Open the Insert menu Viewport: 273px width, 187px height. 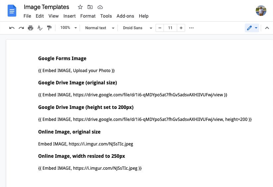pos(69,16)
